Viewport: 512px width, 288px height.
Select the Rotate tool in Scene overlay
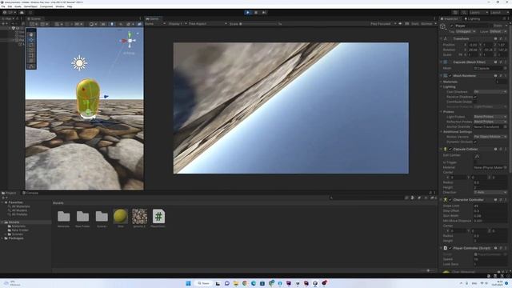pyautogui.click(x=31, y=45)
